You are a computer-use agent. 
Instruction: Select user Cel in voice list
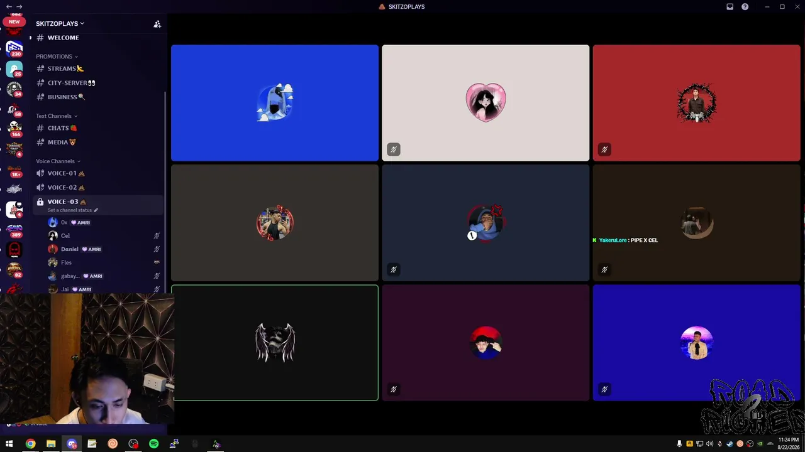(104, 235)
